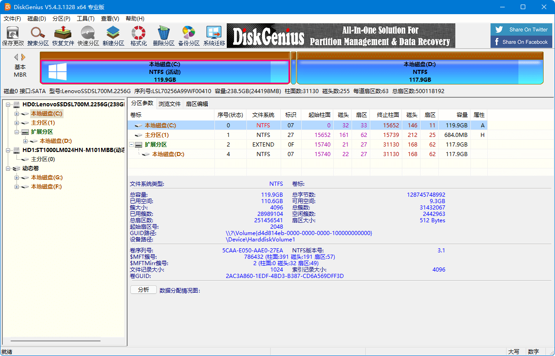Click the 分析 button
Image resolution: width=555 pixels, height=356 pixels.
click(144, 290)
